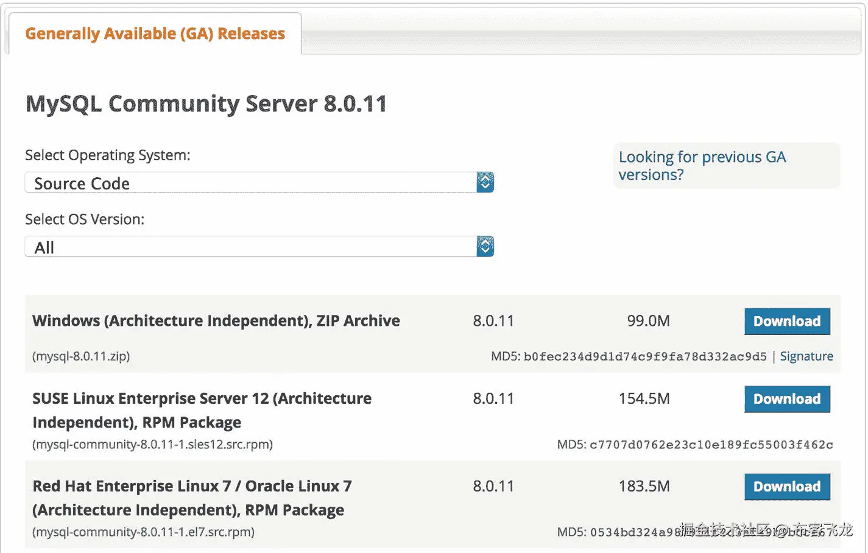The height and width of the screenshot is (553, 868).
Task: Download SUSE Linux Enterprise Server 12 package
Action: click(x=786, y=399)
